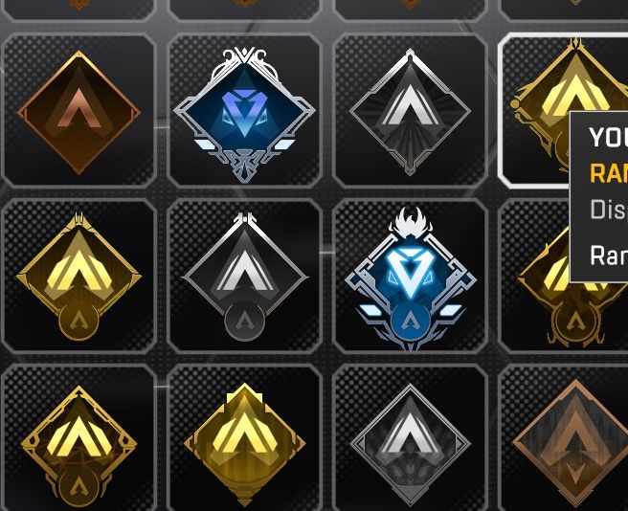This screenshot has height=511, width=628.
Task: Click the cut-off badge slot above the purple diamond badge
Action: tap(244, 9)
